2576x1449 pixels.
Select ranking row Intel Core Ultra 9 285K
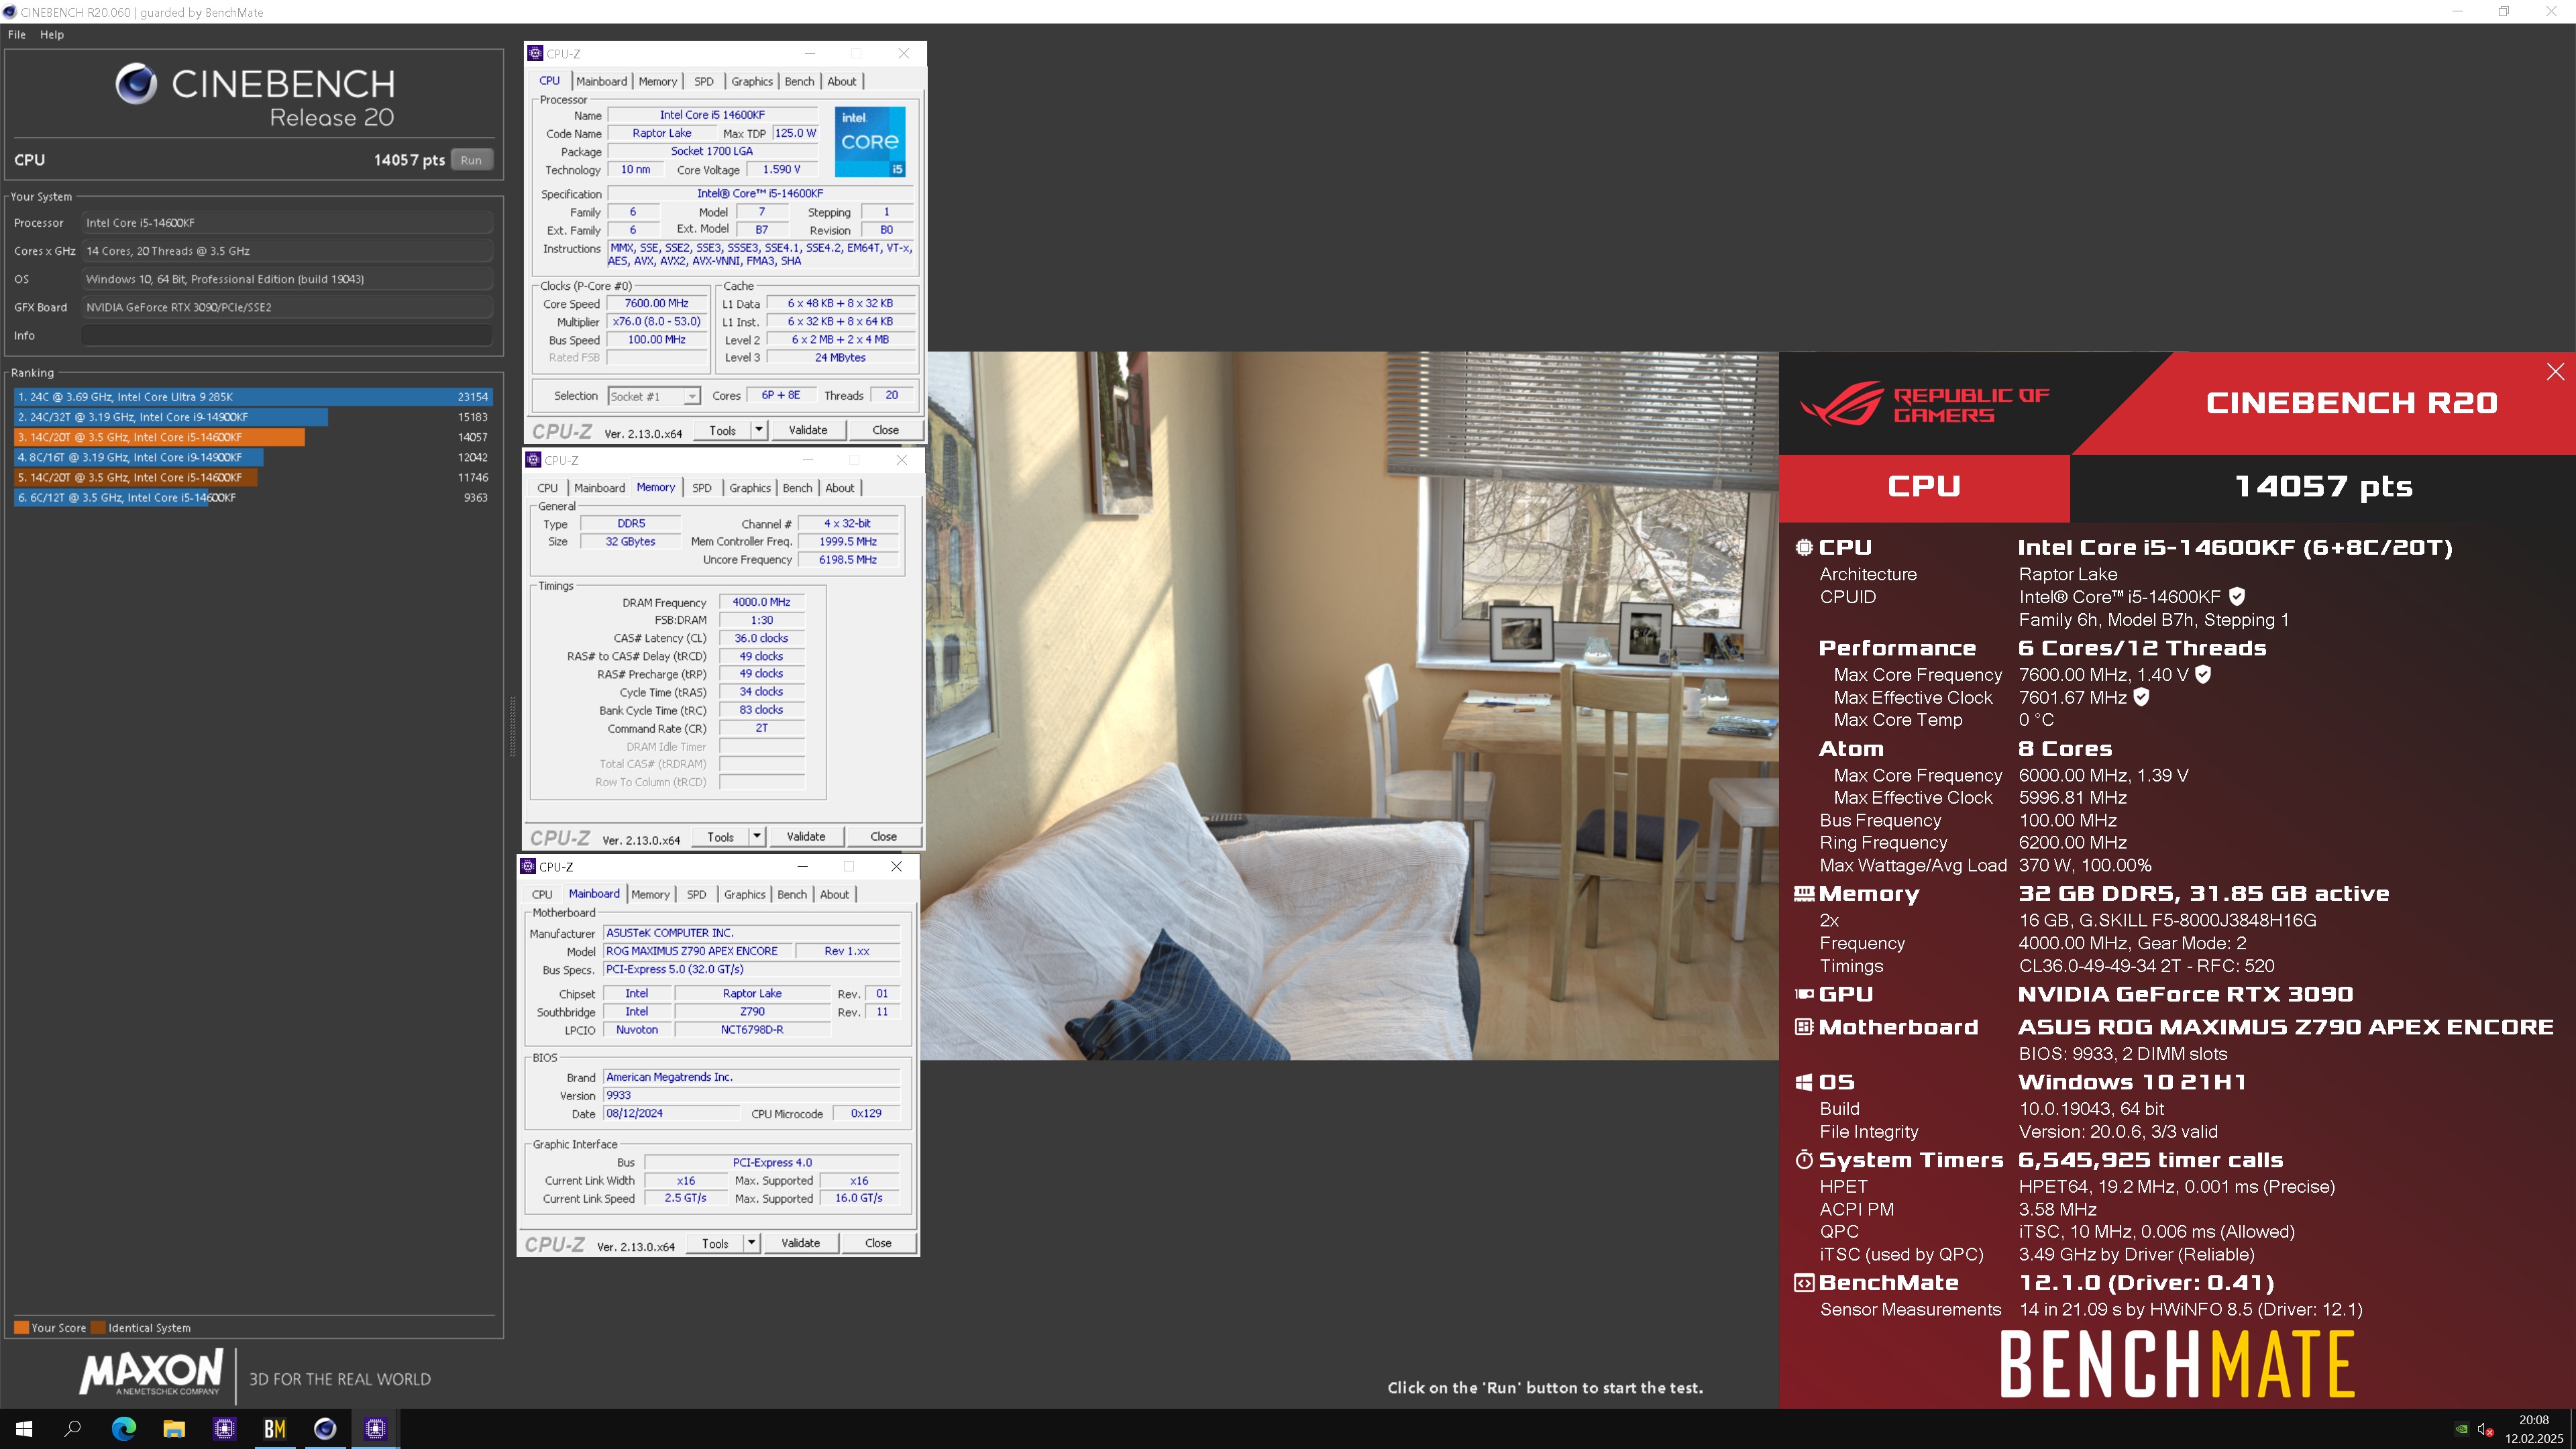252,397
